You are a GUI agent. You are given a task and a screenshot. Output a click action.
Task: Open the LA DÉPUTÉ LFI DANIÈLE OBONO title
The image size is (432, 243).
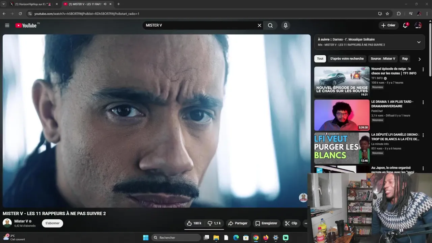pyautogui.click(x=395, y=137)
